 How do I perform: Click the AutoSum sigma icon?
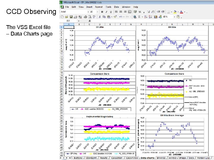coord(139,17)
